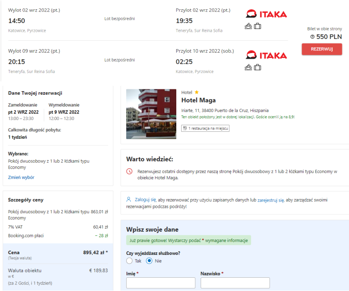The width and height of the screenshot is (349, 291).
Task: Click 'Szczegóły ceny' heading
Action: click(x=26, y=200)
